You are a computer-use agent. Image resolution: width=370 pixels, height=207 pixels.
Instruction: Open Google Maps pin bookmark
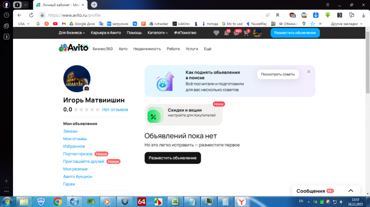coord(304,24)
